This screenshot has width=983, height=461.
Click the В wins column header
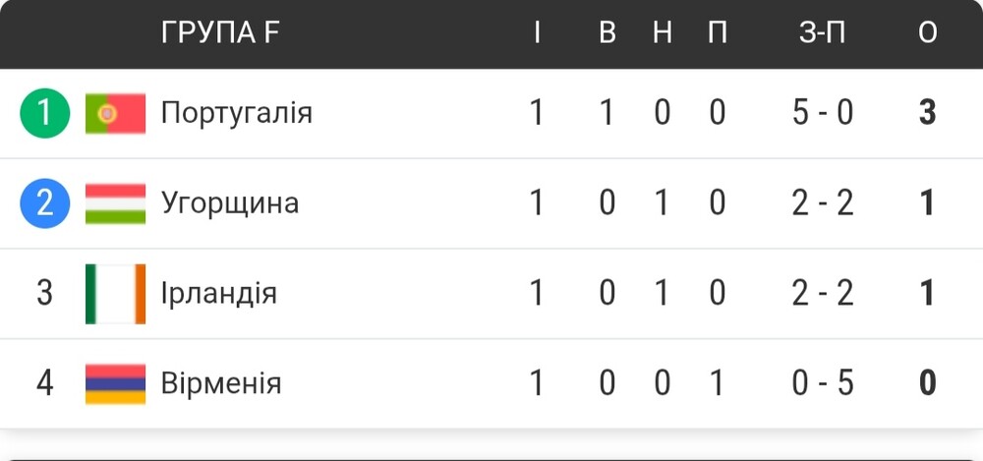pyautogui.click(x=607, y=32)
